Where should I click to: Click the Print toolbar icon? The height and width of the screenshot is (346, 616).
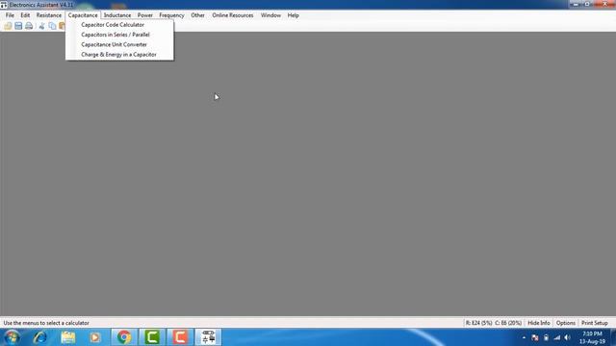29,26
